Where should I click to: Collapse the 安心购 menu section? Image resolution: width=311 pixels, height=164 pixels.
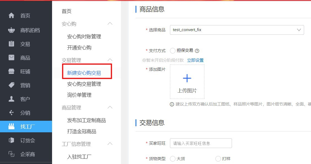click(110, 24)
